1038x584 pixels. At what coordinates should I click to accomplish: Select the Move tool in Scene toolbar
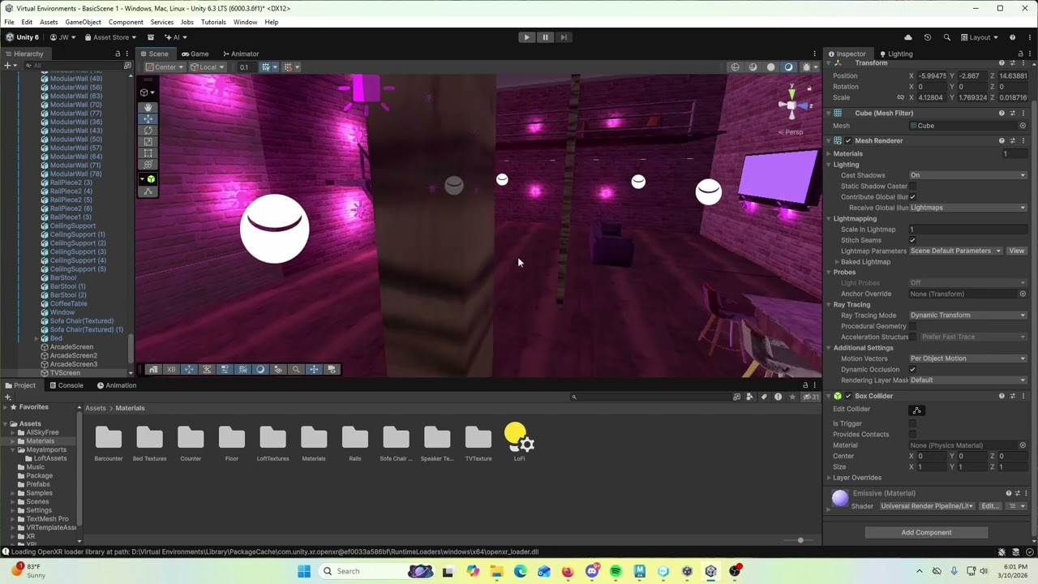148,118
